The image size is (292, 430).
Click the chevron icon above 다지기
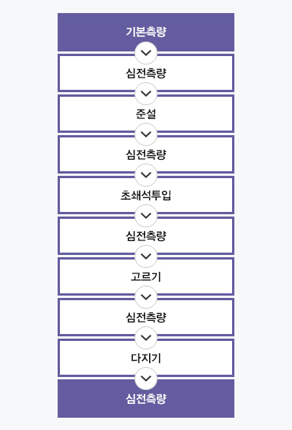[146, 337]
